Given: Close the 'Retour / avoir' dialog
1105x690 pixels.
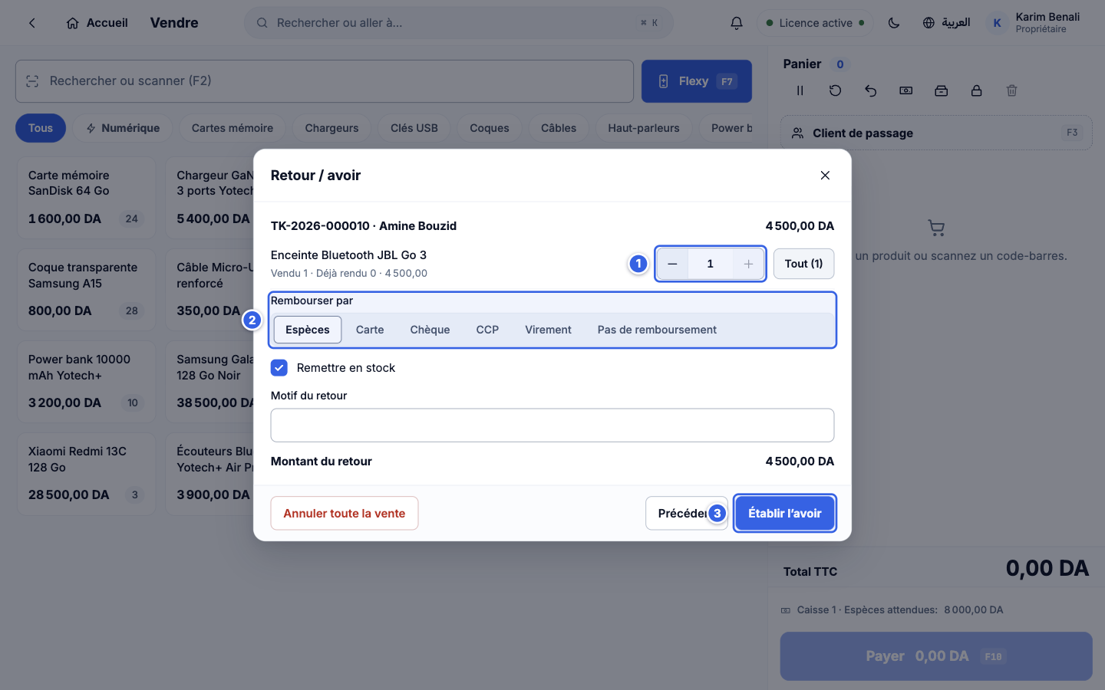Looking at the screenshot, I should (825, 176).
